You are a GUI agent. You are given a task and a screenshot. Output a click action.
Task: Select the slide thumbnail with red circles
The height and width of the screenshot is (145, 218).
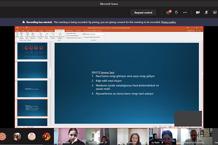click(32, 51)
